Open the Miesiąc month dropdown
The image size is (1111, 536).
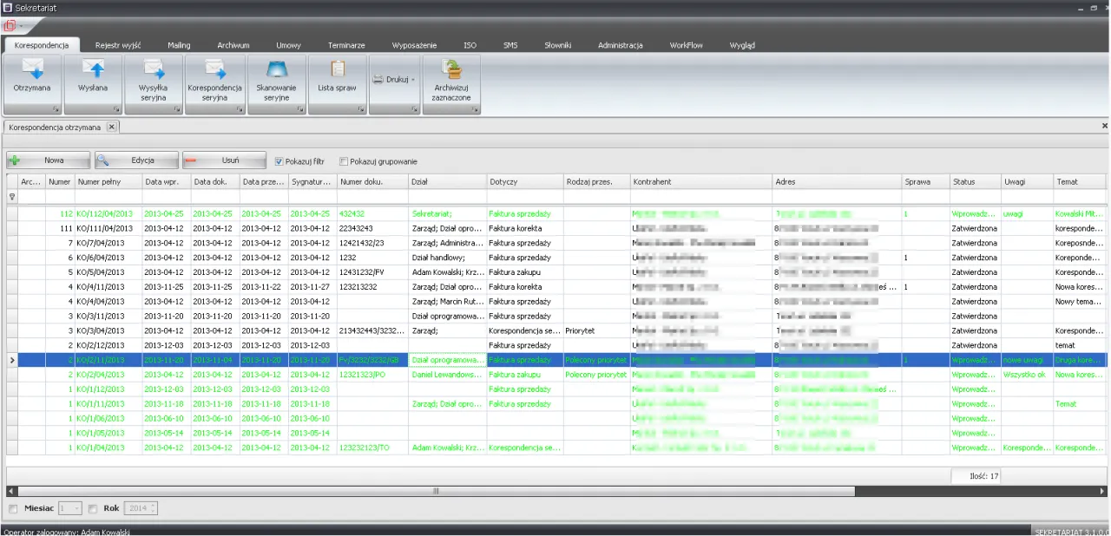(77, 508)
